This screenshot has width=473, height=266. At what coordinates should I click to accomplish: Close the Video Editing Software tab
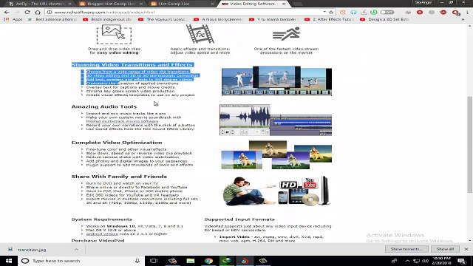coord(284,4)
